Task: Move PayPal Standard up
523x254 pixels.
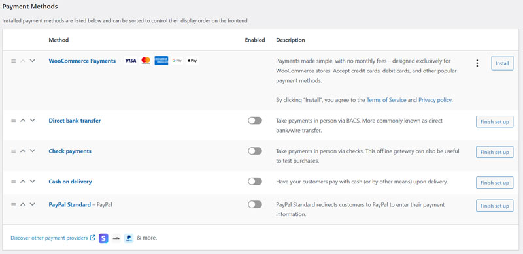Action: pos(23,204)
